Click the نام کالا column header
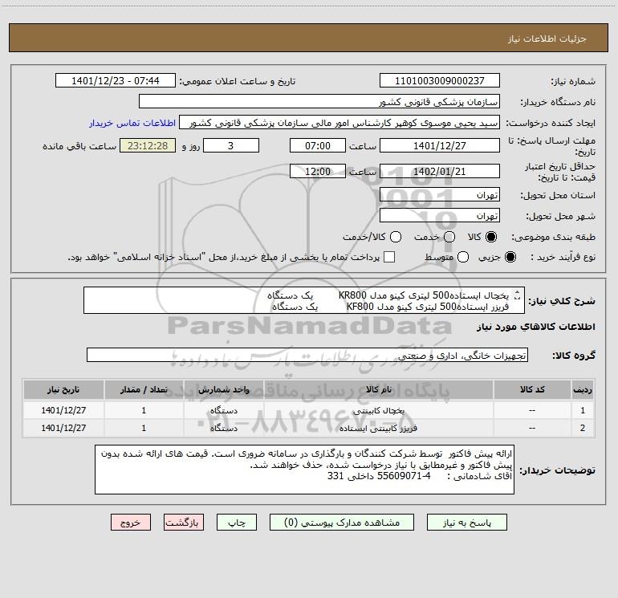Image resolution: width=618 pixels, height=598 pixels. pyautogui.click(x=379, y=390)
